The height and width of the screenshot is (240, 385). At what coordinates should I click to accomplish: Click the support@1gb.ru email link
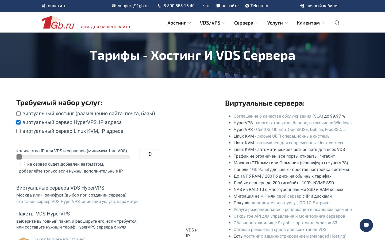point(133,6)
